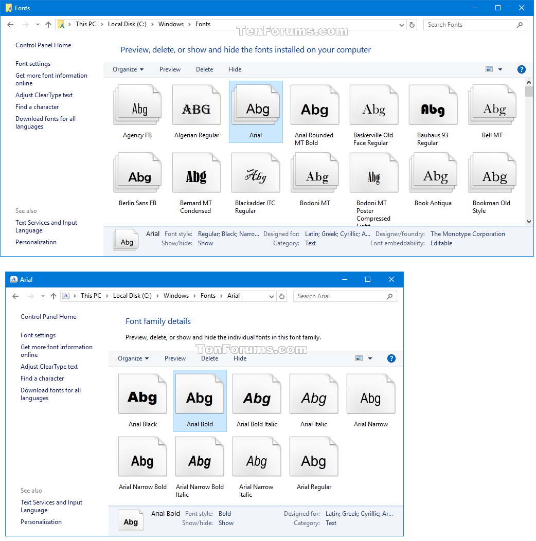Open Personalization link in Fonts window
Image resolution: width=536 pixels, height=541 pixels.
tap(36, 242)
